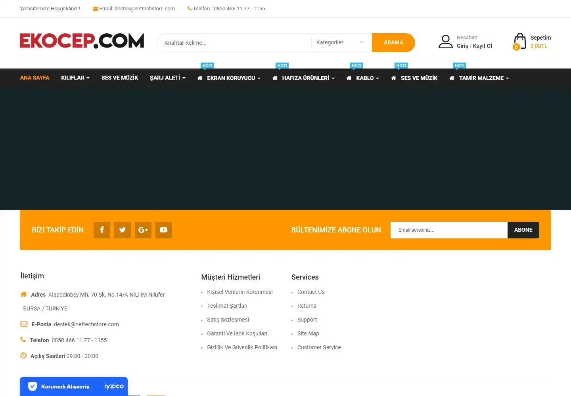Click the phone icon next to footer Telefon
571x396 pixels.
click(23, 339)
